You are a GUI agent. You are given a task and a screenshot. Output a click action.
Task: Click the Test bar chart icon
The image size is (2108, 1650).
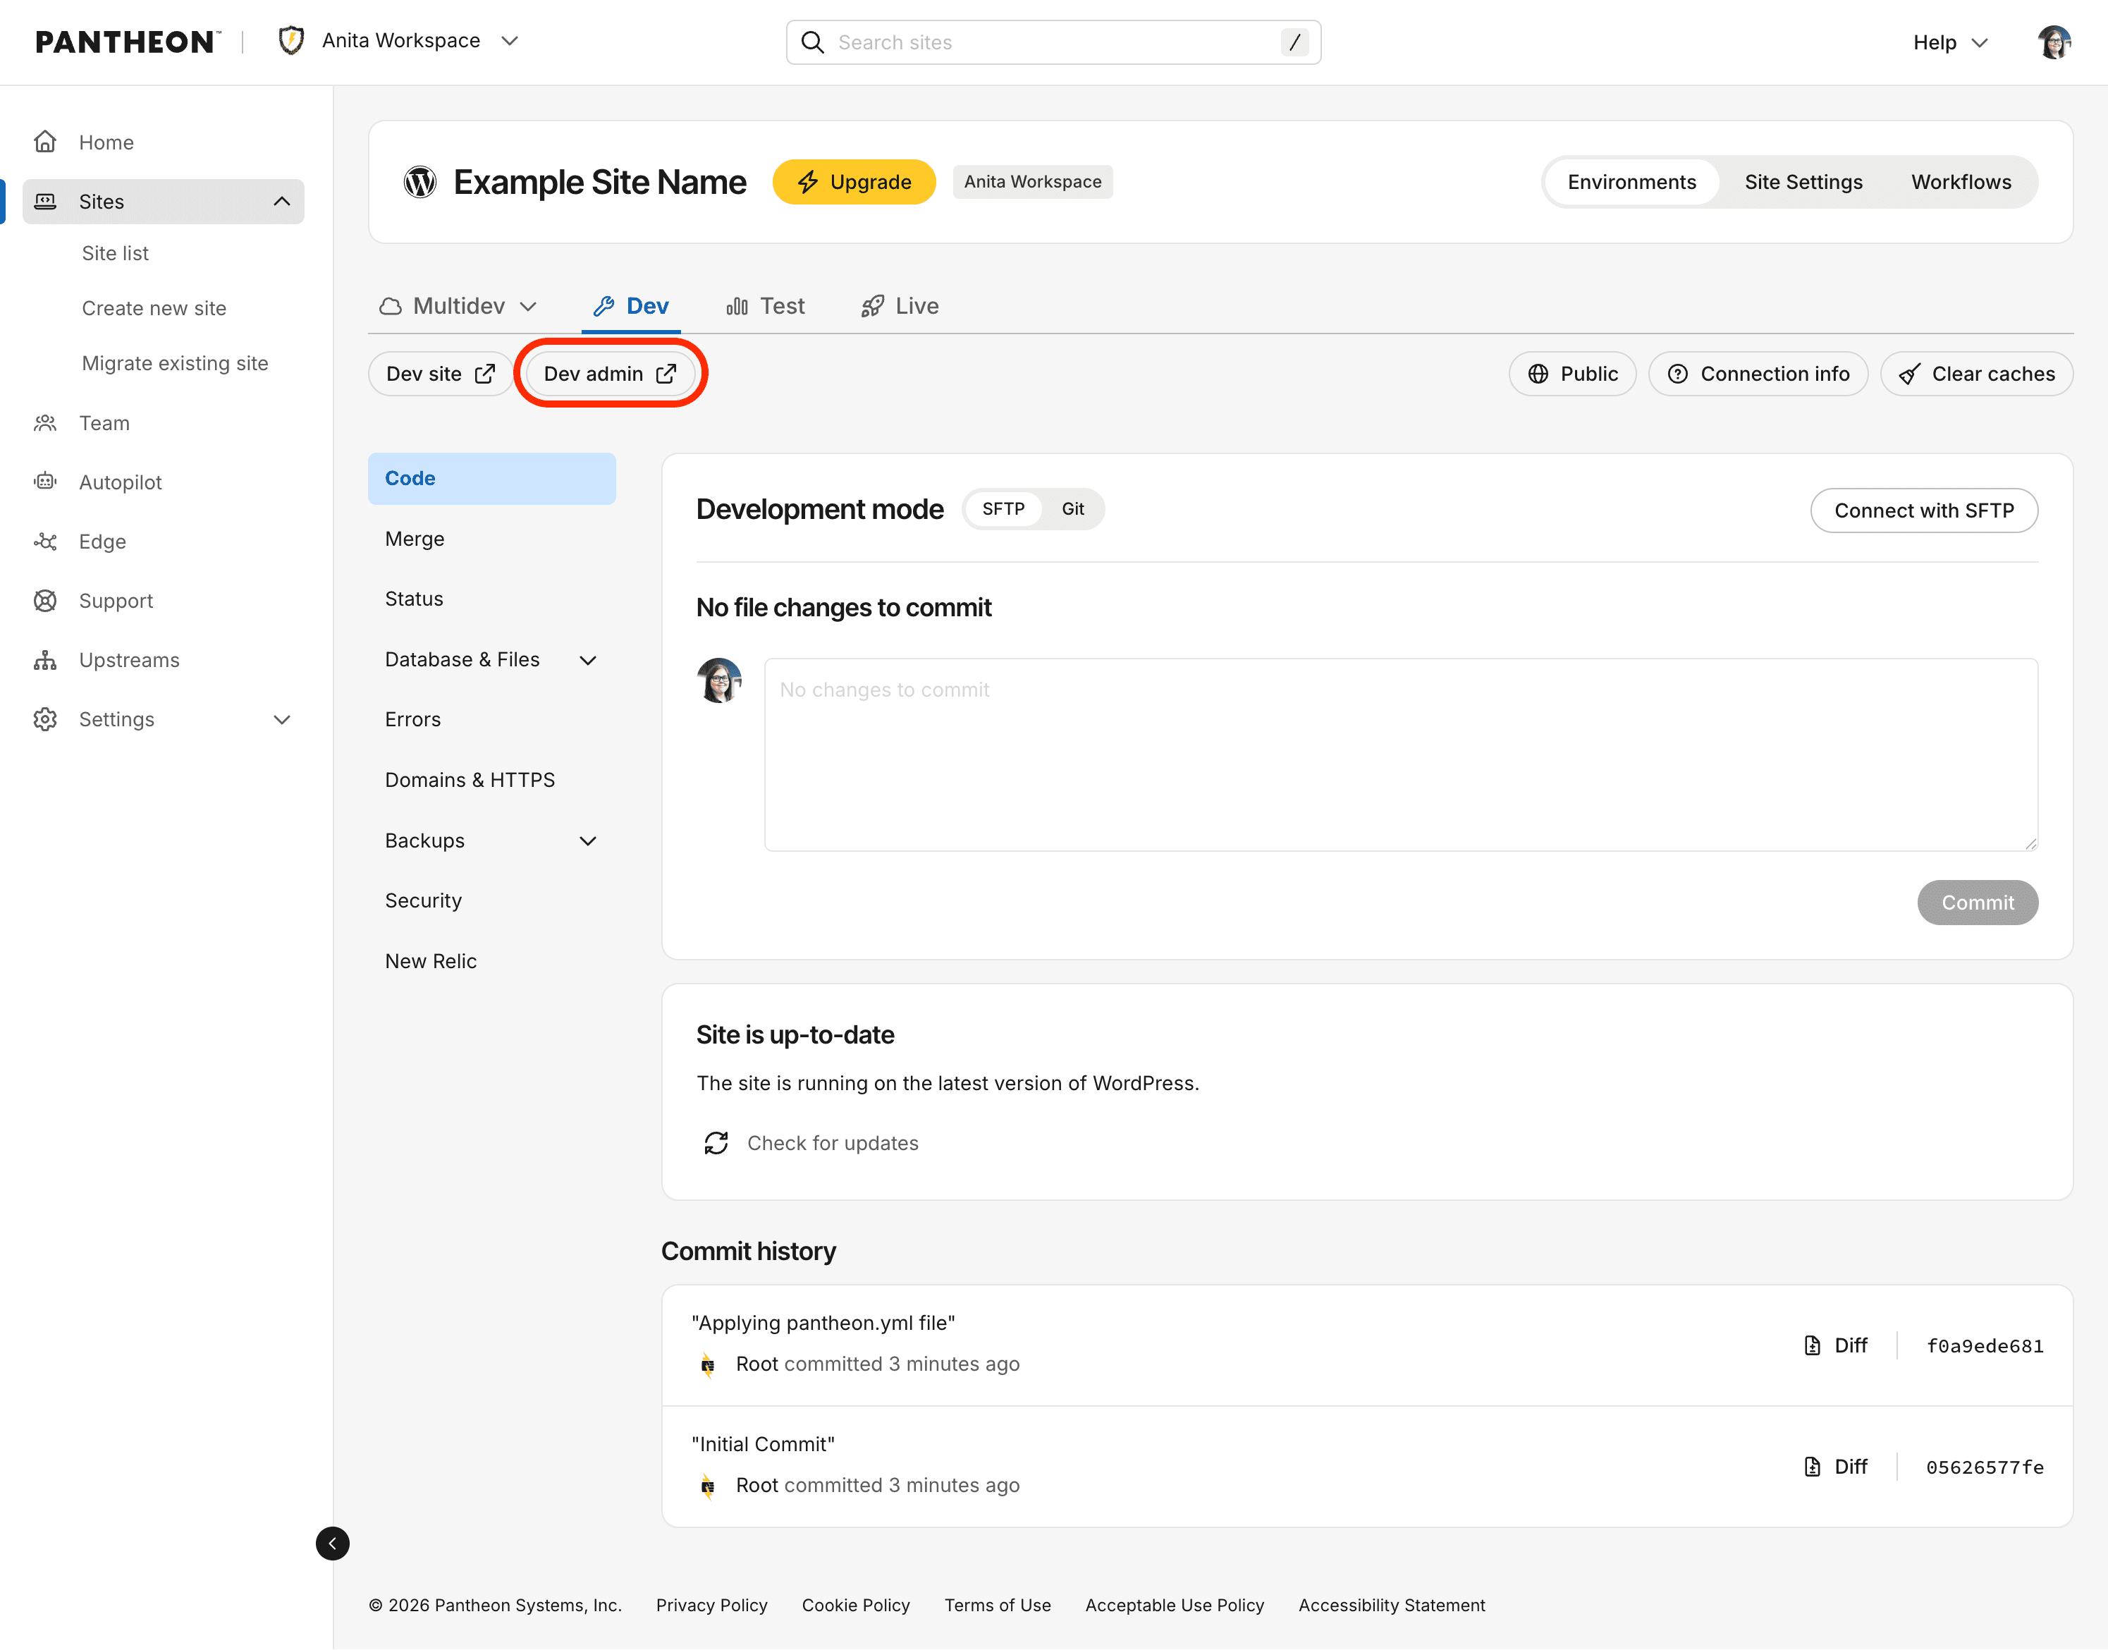[737, 306]
